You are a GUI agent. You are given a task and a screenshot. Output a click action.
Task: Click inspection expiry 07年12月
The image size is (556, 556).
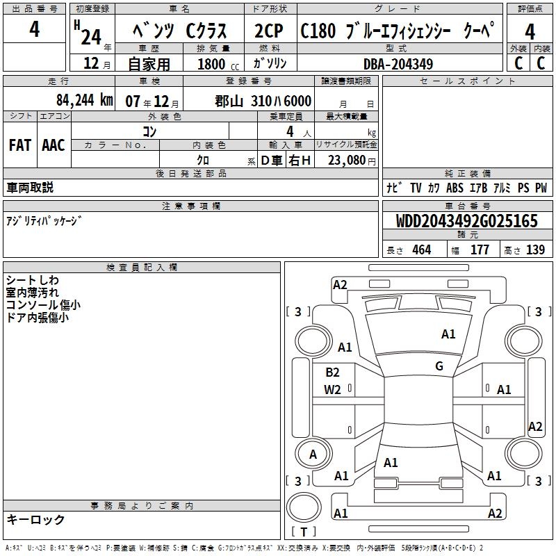[x=152, y=101]
